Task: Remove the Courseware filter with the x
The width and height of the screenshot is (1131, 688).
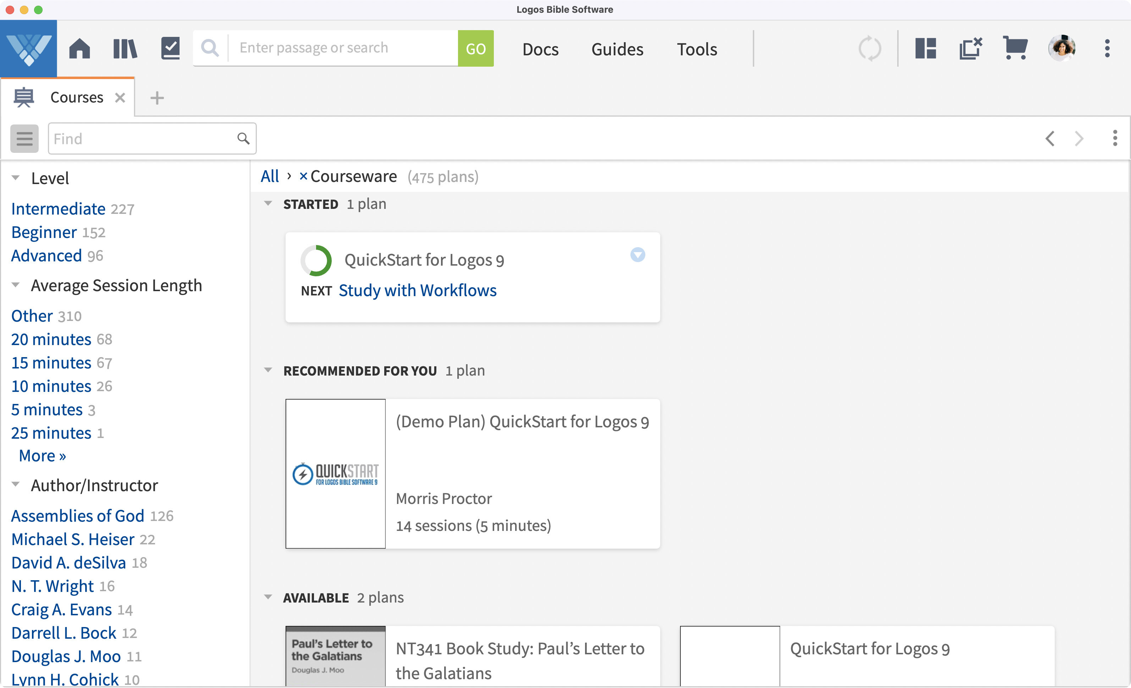Action: (x=303, y=176)
